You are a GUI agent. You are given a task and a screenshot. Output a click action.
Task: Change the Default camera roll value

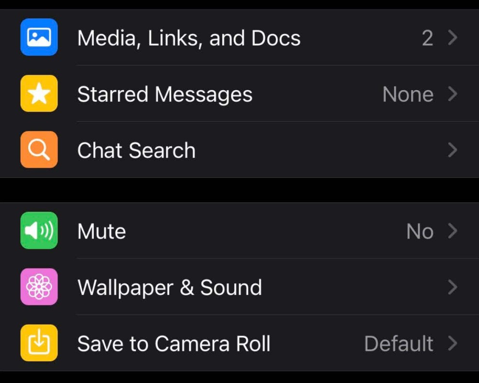(399, 344)
